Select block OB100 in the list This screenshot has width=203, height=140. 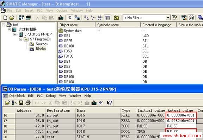click(66, 46)
